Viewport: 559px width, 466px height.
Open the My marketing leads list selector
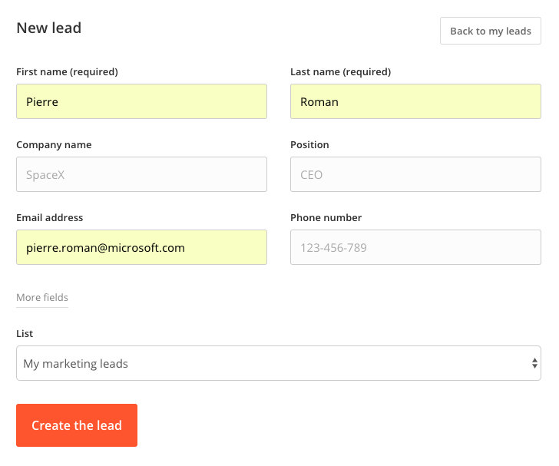279,363
